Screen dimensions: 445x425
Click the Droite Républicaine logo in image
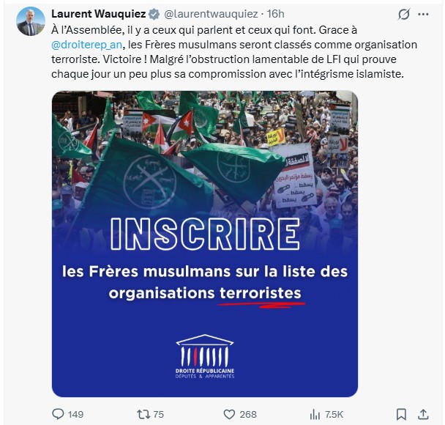[205, 357]
